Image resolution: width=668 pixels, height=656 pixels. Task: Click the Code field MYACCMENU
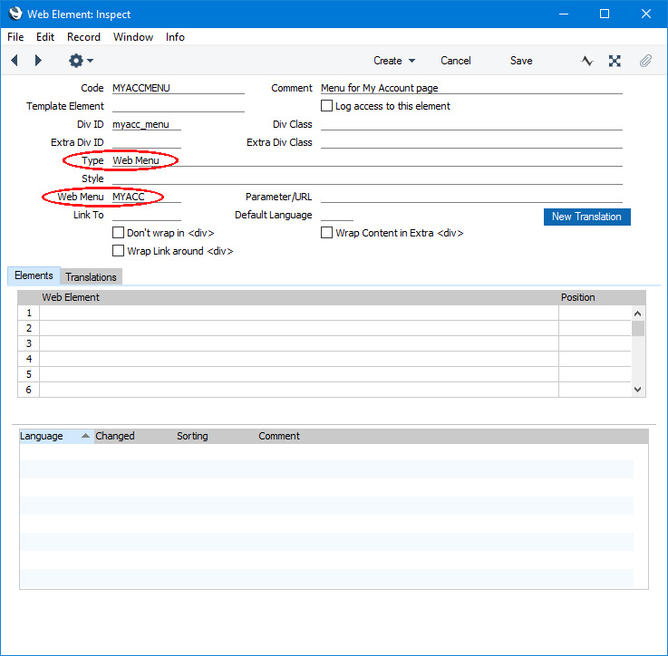click(178, 88)
